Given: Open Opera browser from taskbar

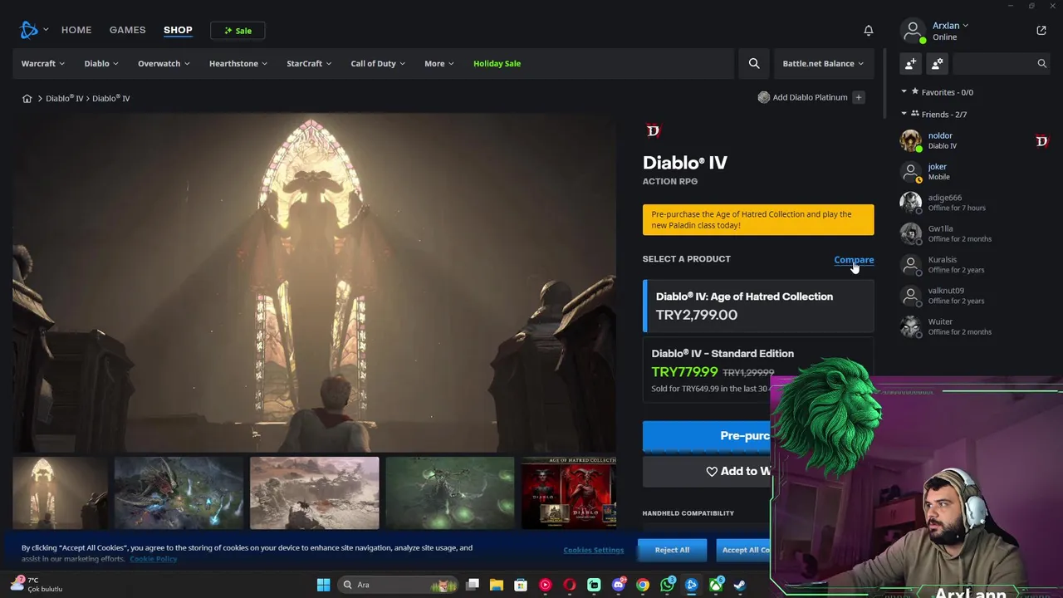Looking at the screenshot, I should click(x=570, y=585).
